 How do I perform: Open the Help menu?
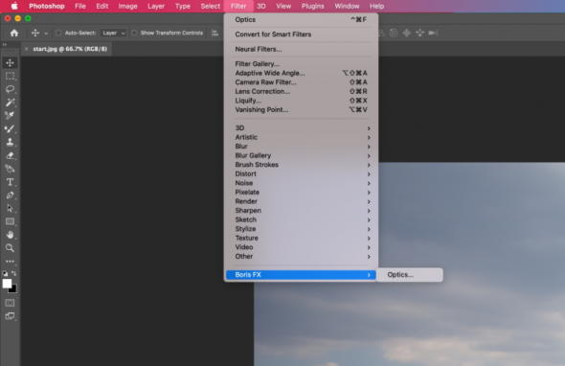[376, 6]
